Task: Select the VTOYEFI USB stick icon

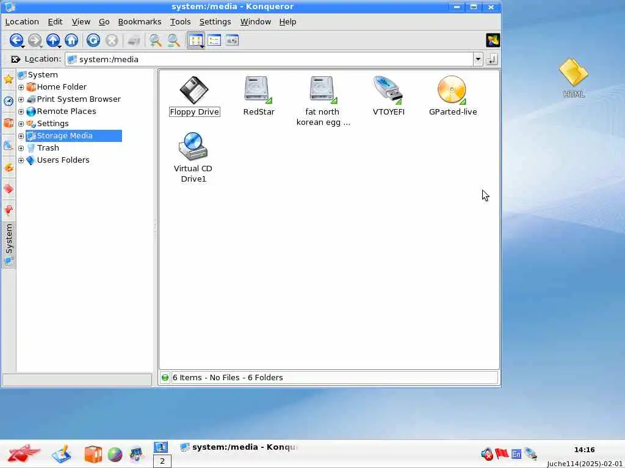Action: 388,96
